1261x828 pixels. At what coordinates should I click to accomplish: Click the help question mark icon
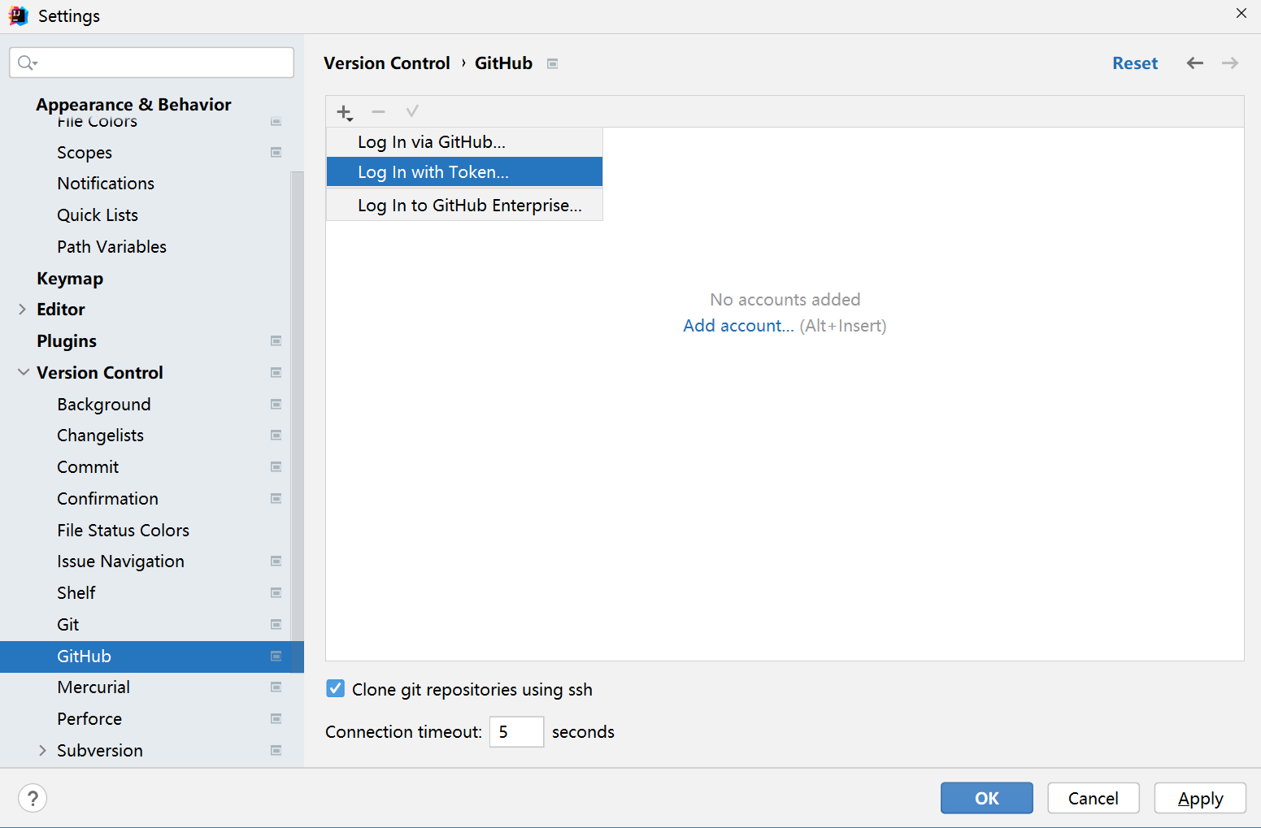[33, 798]
